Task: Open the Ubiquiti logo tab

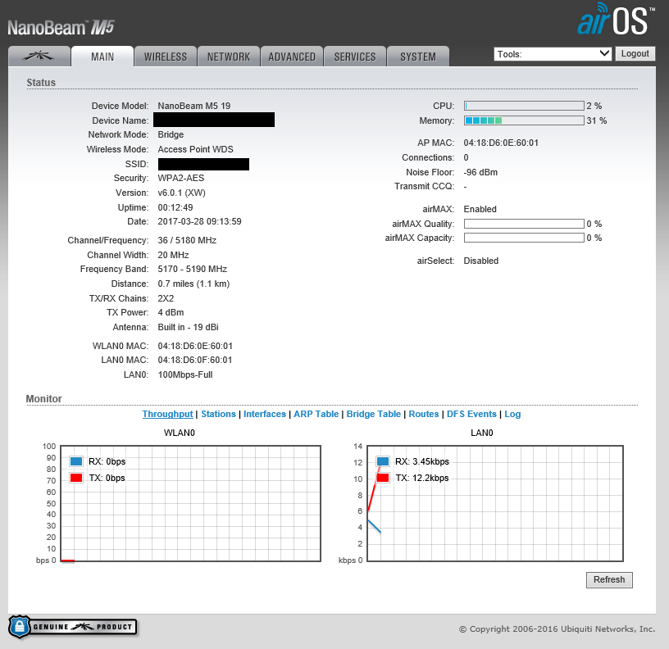Action: pyautogui.click(x=39, y=57)
